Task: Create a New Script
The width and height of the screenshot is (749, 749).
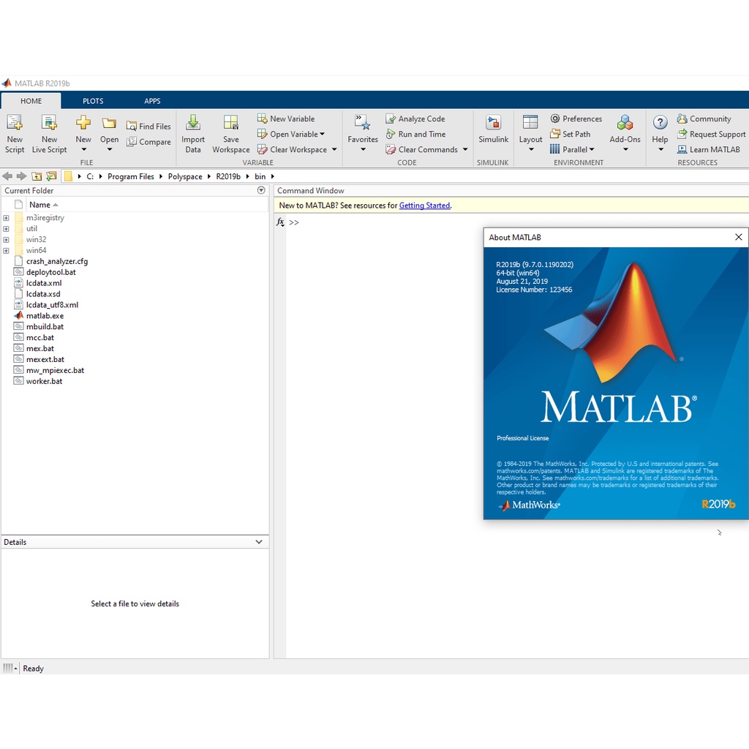Action: pos(15,134)
